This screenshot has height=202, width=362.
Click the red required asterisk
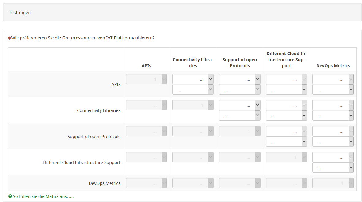click(10, 38)
